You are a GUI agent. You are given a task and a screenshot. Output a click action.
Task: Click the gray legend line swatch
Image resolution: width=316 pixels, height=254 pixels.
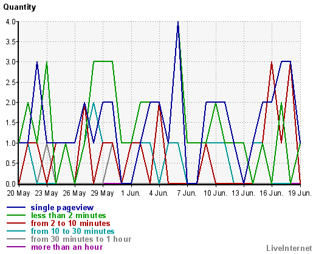[x=16, y=239]
